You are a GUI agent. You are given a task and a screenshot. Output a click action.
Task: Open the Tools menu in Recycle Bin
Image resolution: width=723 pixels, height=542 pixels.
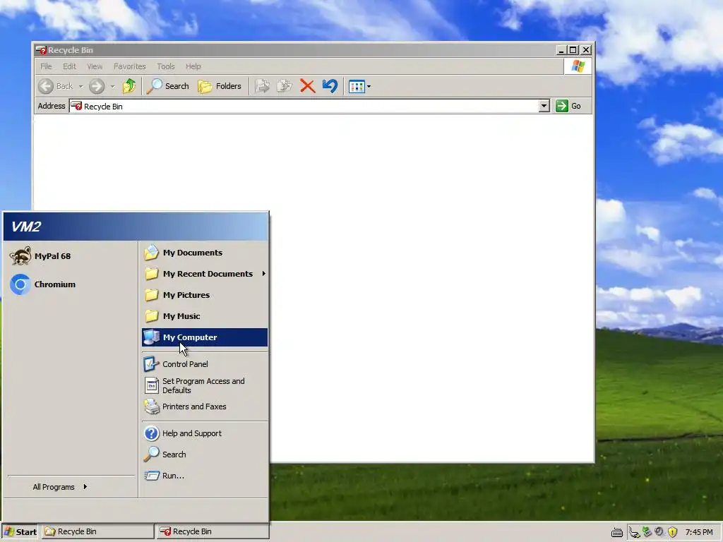coord(165,66)
